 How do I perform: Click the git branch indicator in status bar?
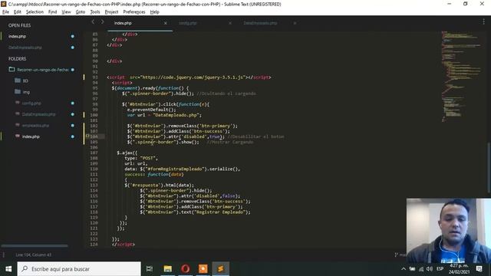(400, 255)
